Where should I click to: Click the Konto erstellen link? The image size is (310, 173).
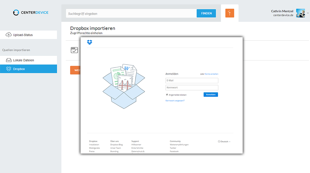click(212, 74)
